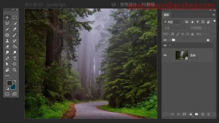Screen dimensions: 219x123
Task: Select the Path Selection arrow tool
Action: 7,64
